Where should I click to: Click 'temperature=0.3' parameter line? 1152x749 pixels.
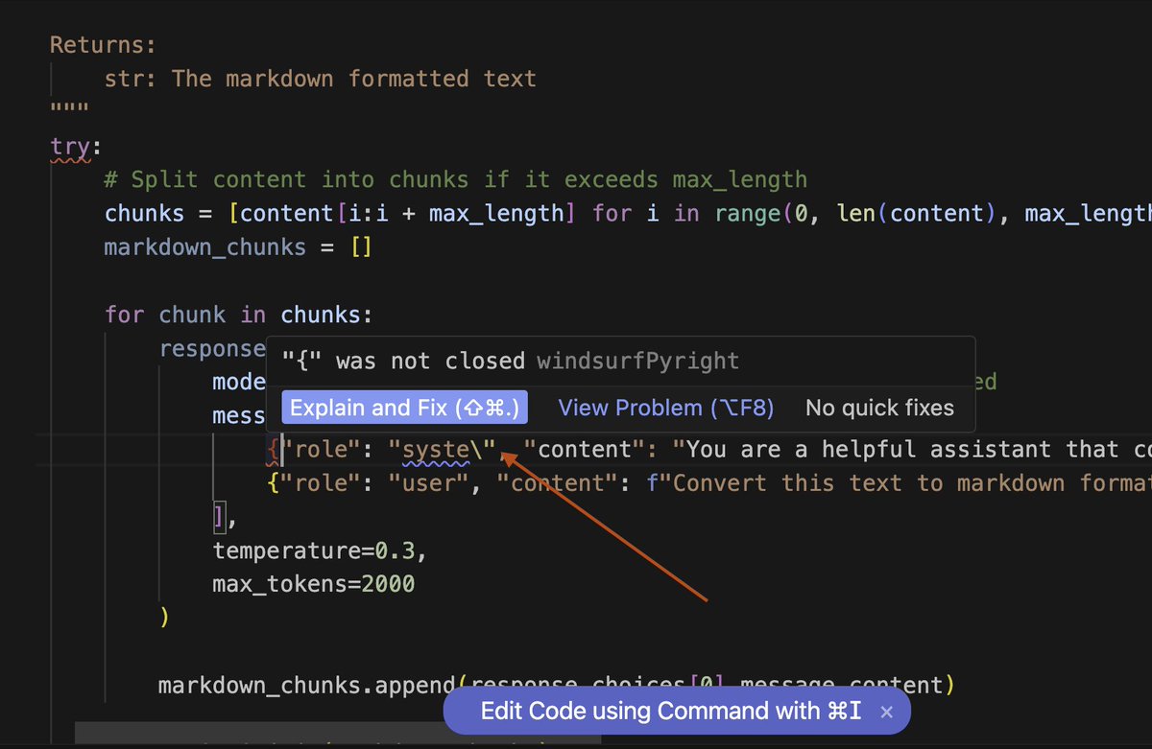point(319,551)
